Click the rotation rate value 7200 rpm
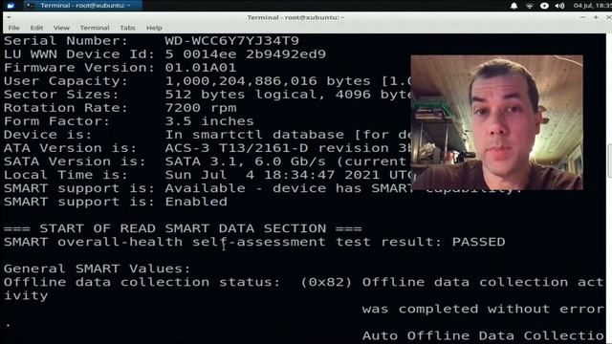This screenshot has height=344, width=612. 201,108
